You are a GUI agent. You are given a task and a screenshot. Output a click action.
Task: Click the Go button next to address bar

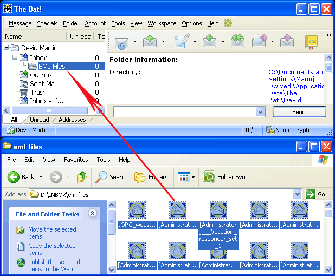315,194
